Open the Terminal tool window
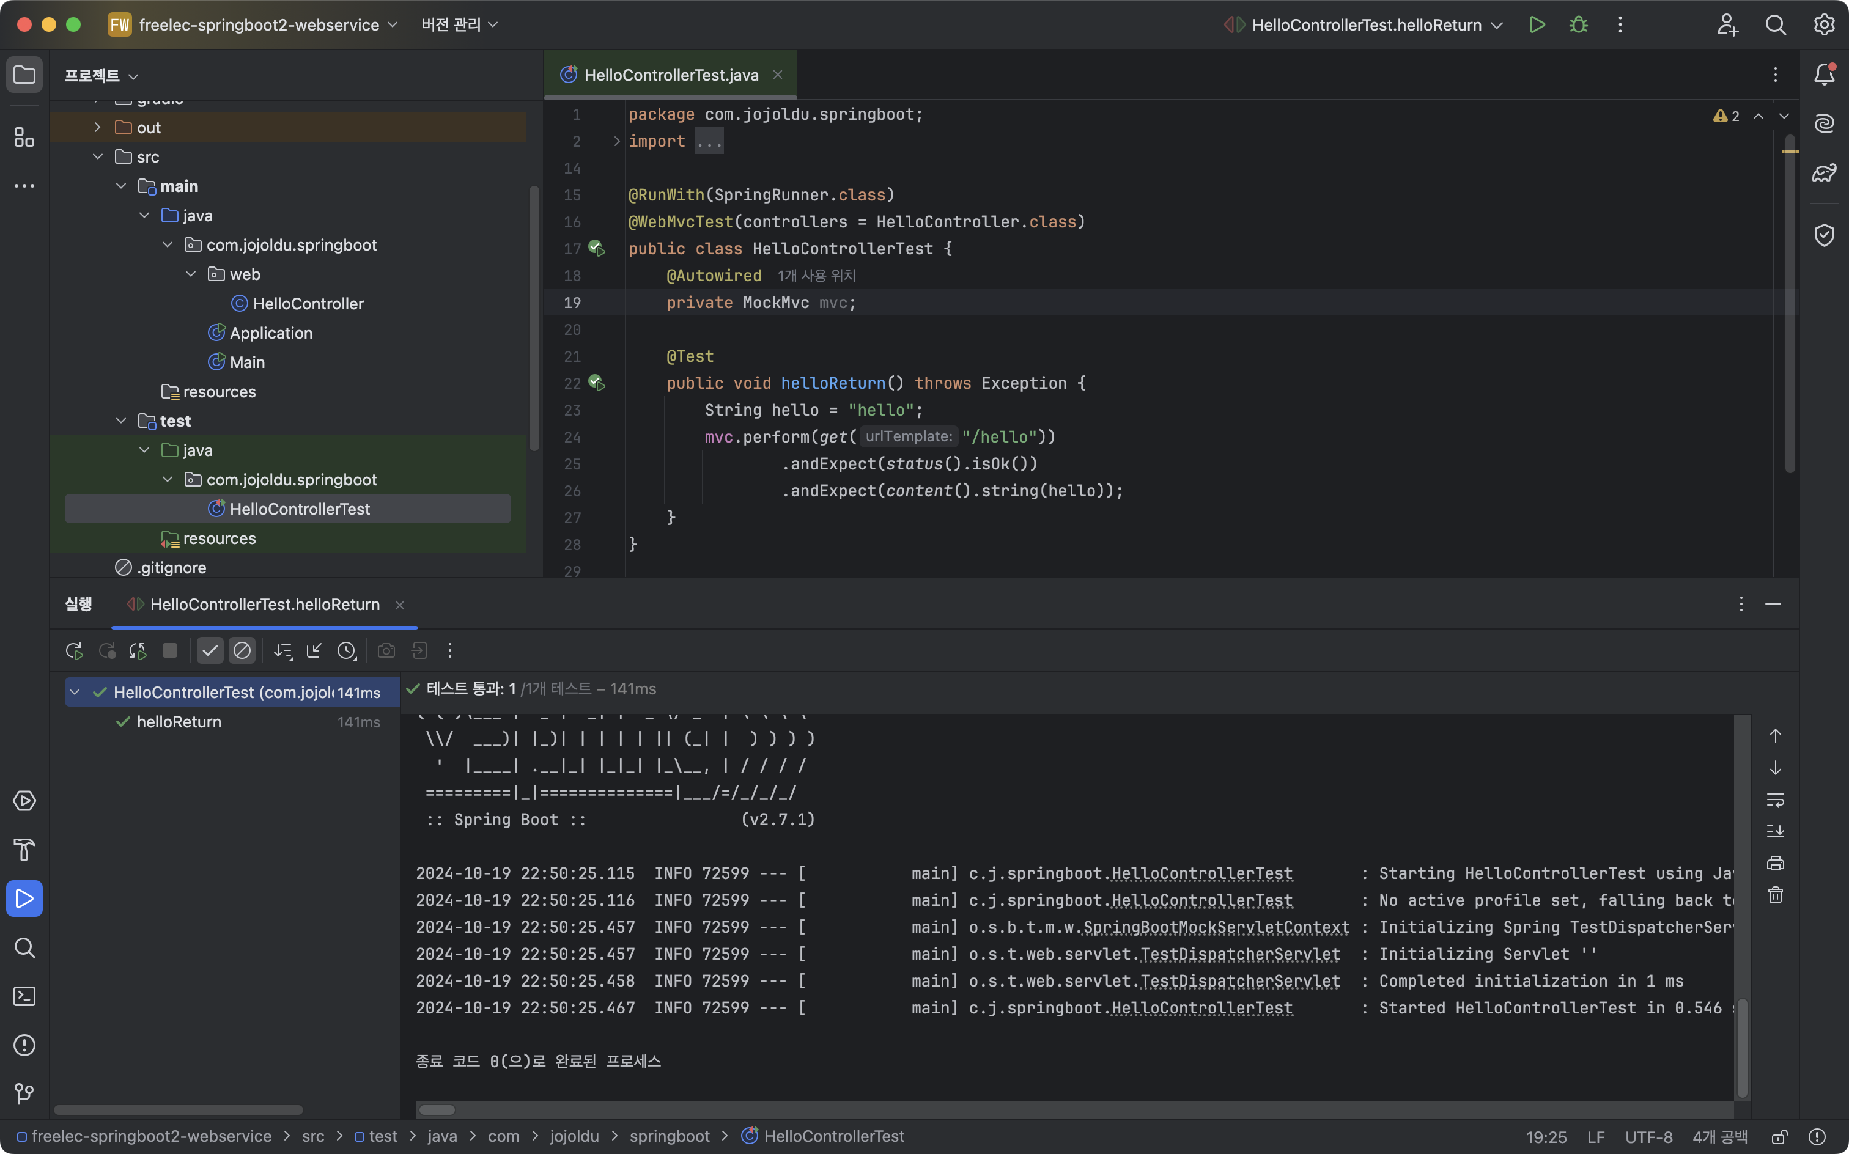This screenshot has width=1849, height=1154. point(24,996)
